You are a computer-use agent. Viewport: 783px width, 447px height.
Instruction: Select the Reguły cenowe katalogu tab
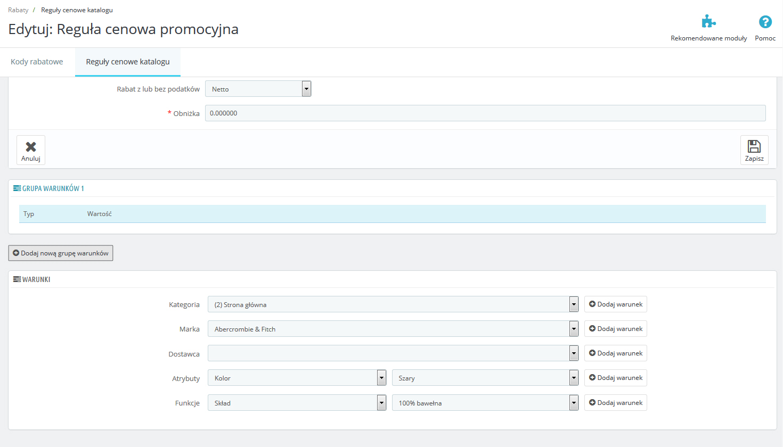(x=128, y=62)
